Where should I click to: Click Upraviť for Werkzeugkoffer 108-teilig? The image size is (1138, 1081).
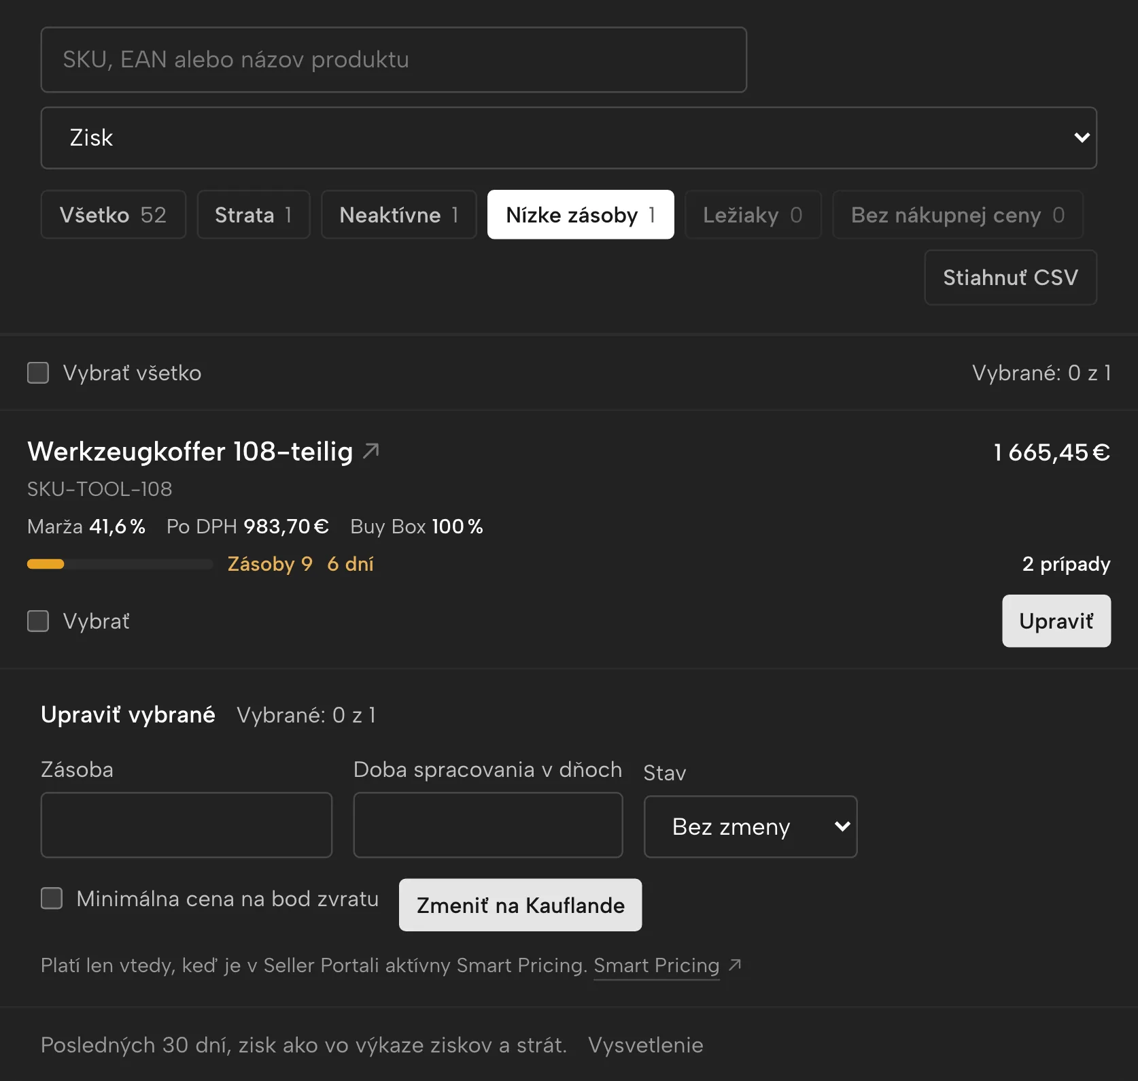(x=1056, y=621)
